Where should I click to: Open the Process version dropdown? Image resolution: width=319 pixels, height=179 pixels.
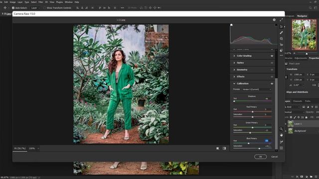(257, 89)
